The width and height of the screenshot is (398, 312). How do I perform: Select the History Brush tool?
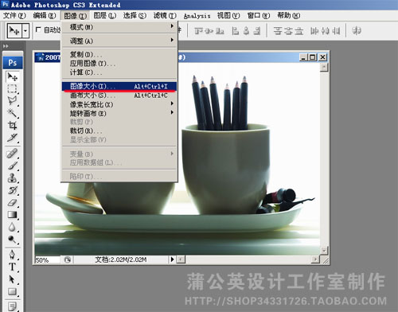(x=12, y=190)
